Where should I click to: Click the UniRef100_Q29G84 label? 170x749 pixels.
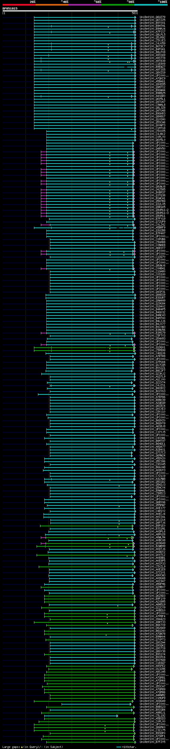[152, 303]
